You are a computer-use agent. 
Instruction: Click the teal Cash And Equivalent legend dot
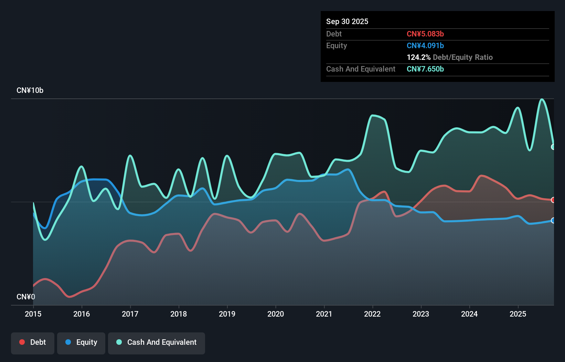pos(119,342)
